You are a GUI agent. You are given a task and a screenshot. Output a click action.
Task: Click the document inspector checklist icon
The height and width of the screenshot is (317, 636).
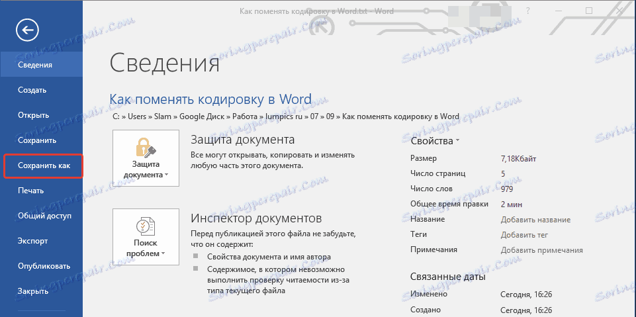[x=146, y=226]
